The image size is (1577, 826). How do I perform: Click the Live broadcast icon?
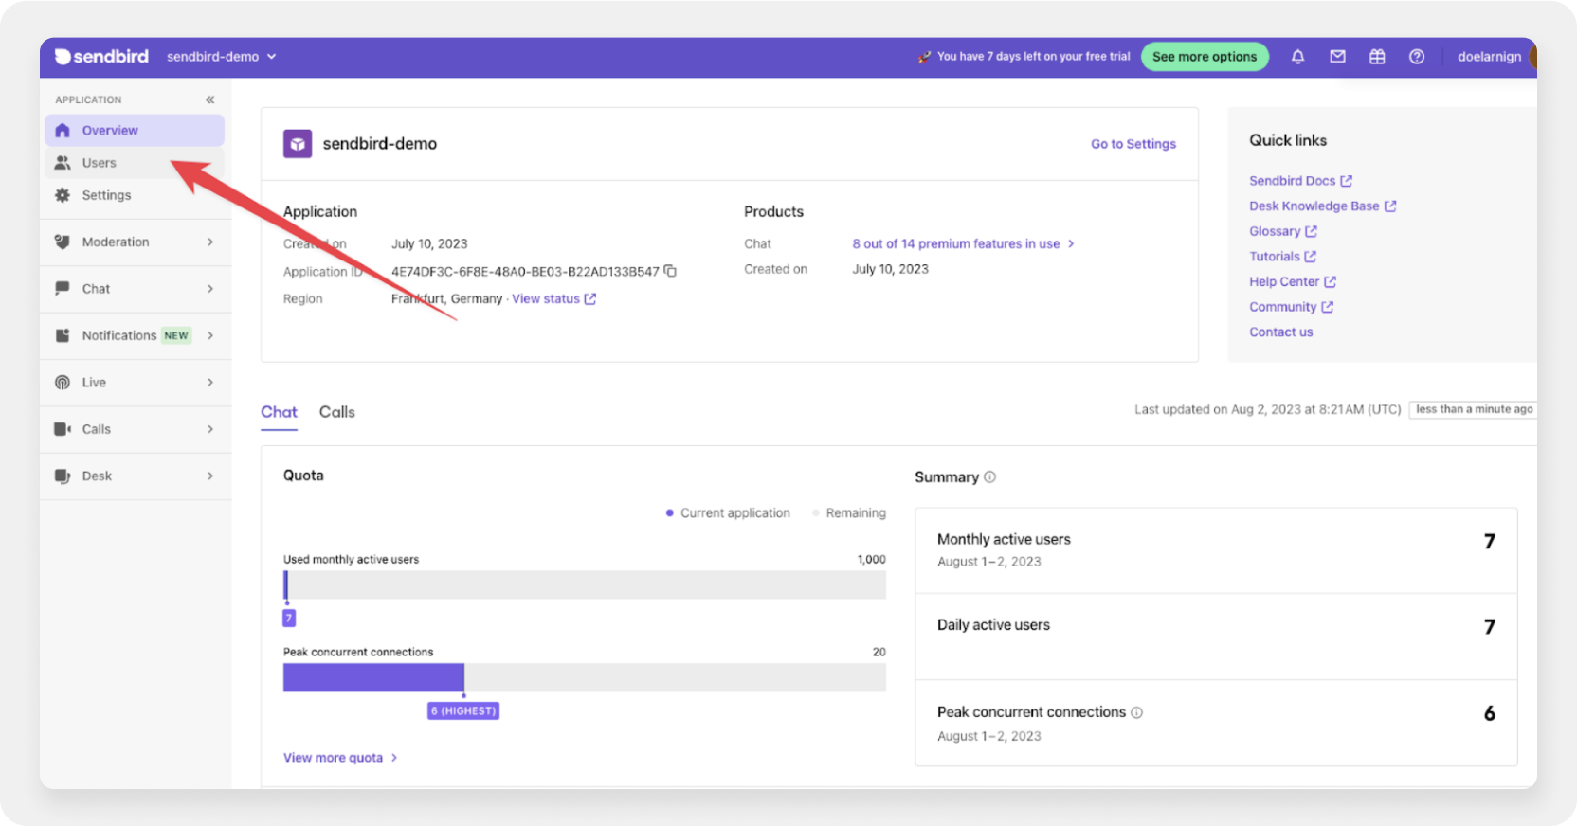(x=63, y=383)
